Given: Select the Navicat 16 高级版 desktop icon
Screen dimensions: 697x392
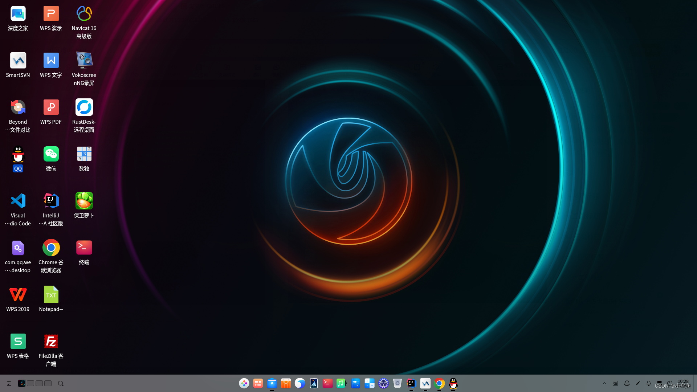Looking at the screenshot, I should point(84,22).
